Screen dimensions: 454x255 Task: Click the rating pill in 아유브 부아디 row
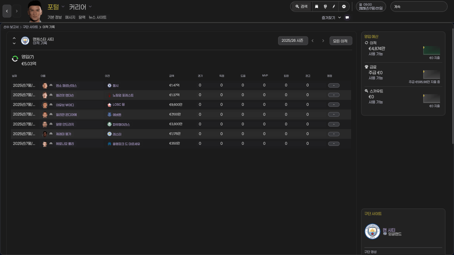point(334,105)
